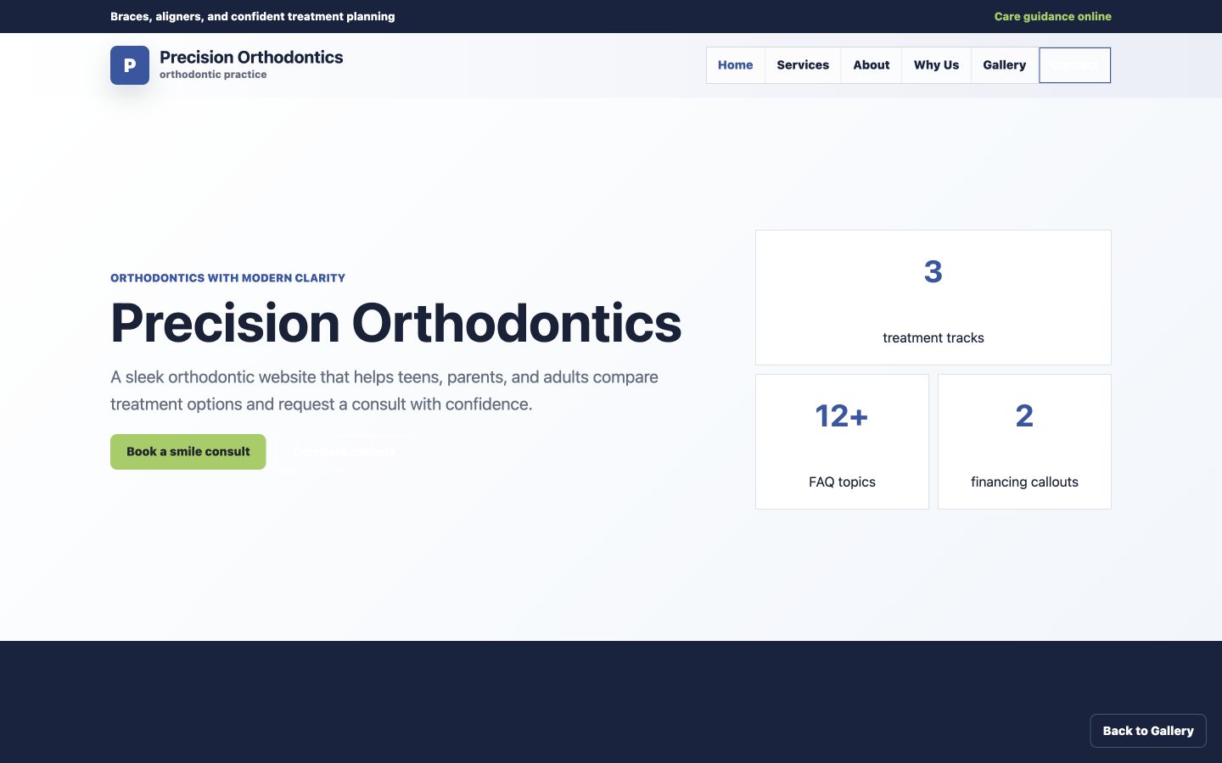Go to the Services nav item
The width and height of the screenshot is (1222, 763).
click(803, 65)
